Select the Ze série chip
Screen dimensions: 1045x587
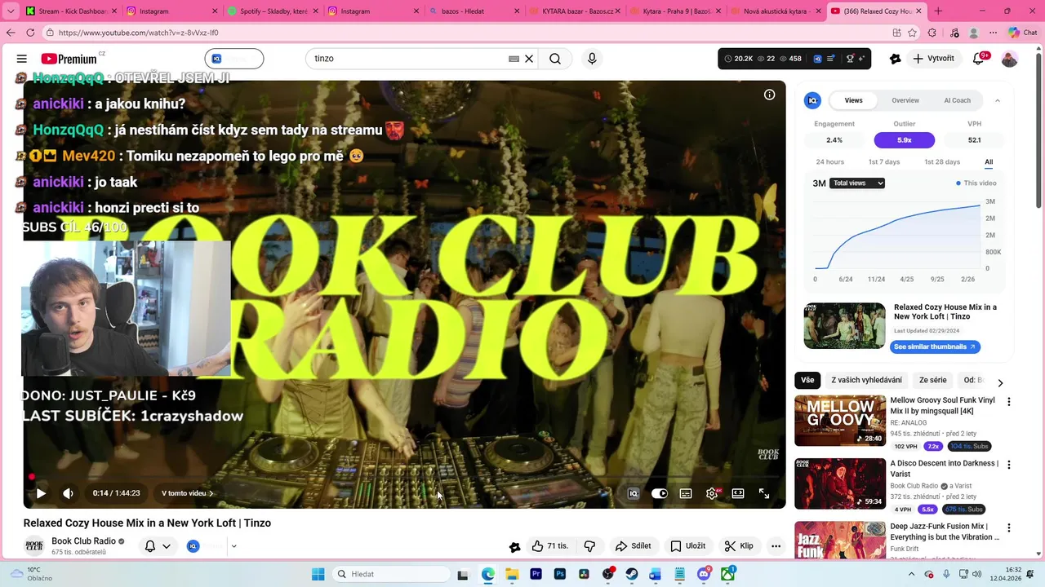932,380
